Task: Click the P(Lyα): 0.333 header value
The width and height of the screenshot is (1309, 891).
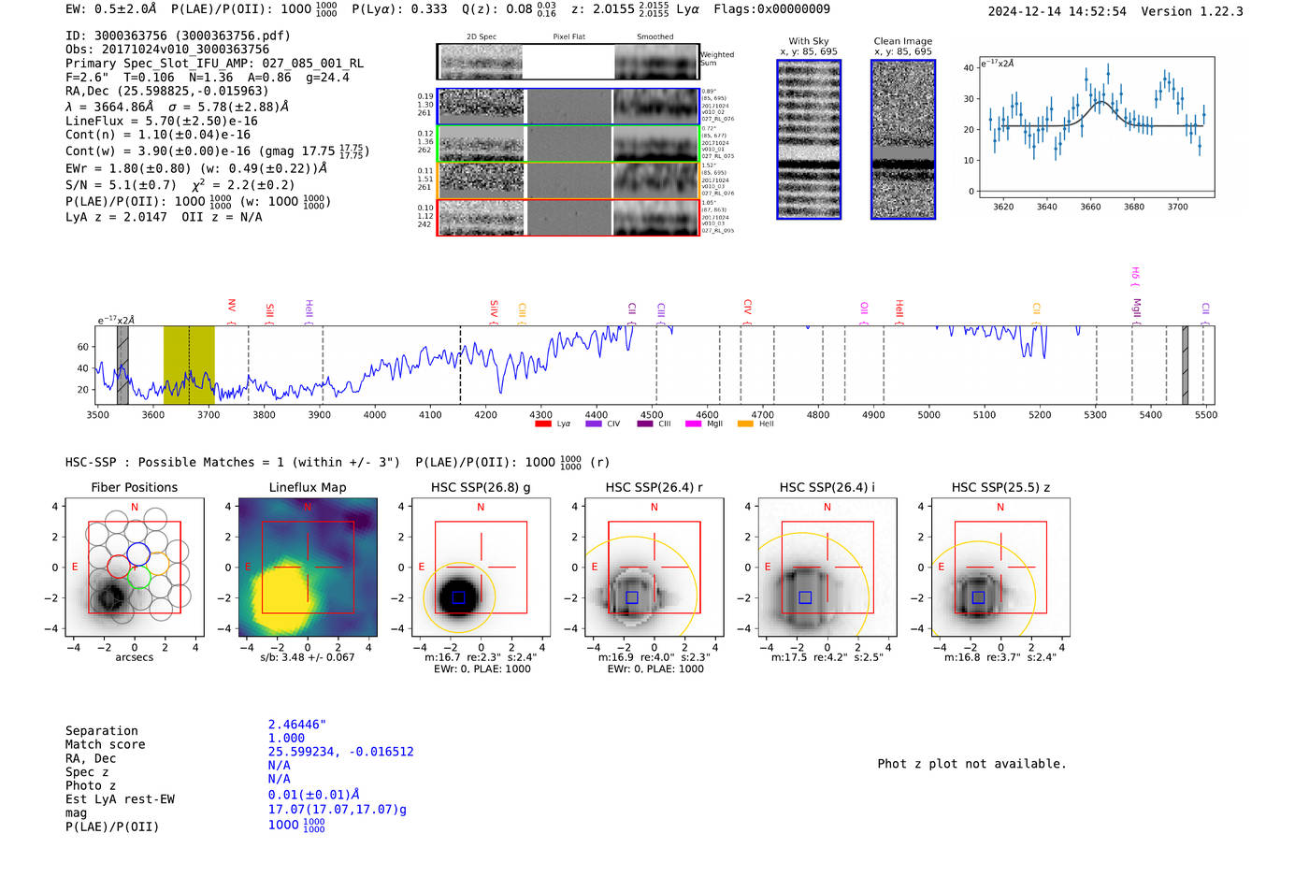Action: pos(399,9)
